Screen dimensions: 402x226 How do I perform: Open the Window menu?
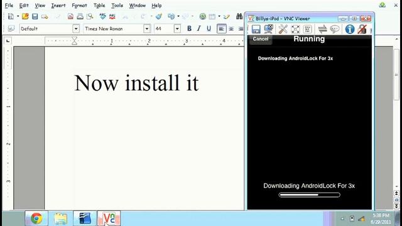(138, 6)
